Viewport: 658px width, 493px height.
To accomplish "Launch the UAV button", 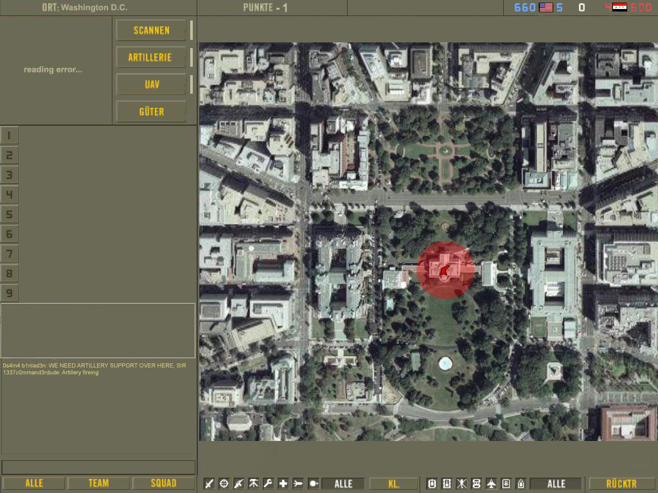I will 150,84.
